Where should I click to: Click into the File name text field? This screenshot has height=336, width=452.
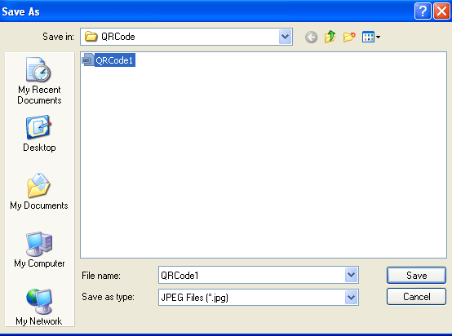(x=251, y=275)
